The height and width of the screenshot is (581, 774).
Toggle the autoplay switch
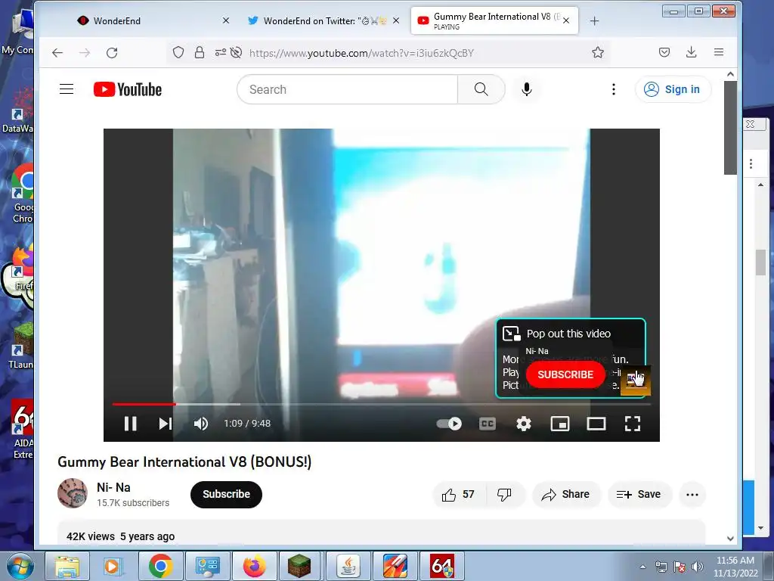(449, 424)
